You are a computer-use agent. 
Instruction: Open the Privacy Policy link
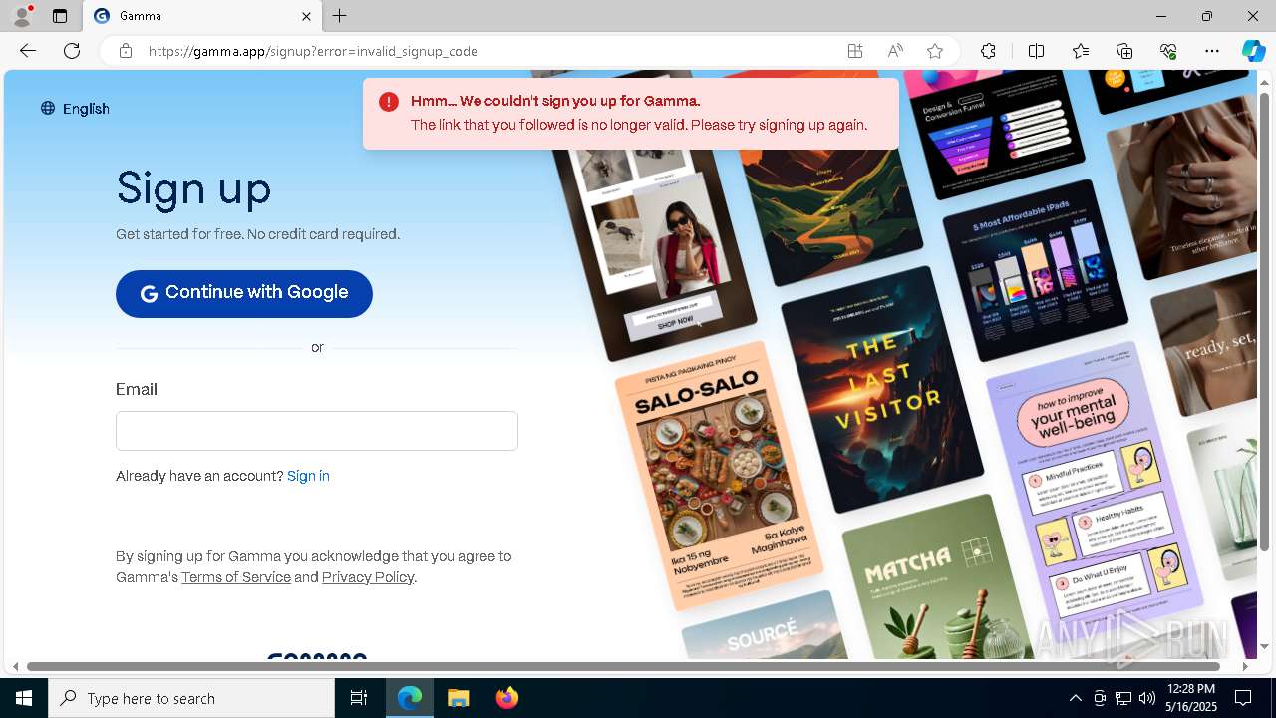click(x=368, y=577)
